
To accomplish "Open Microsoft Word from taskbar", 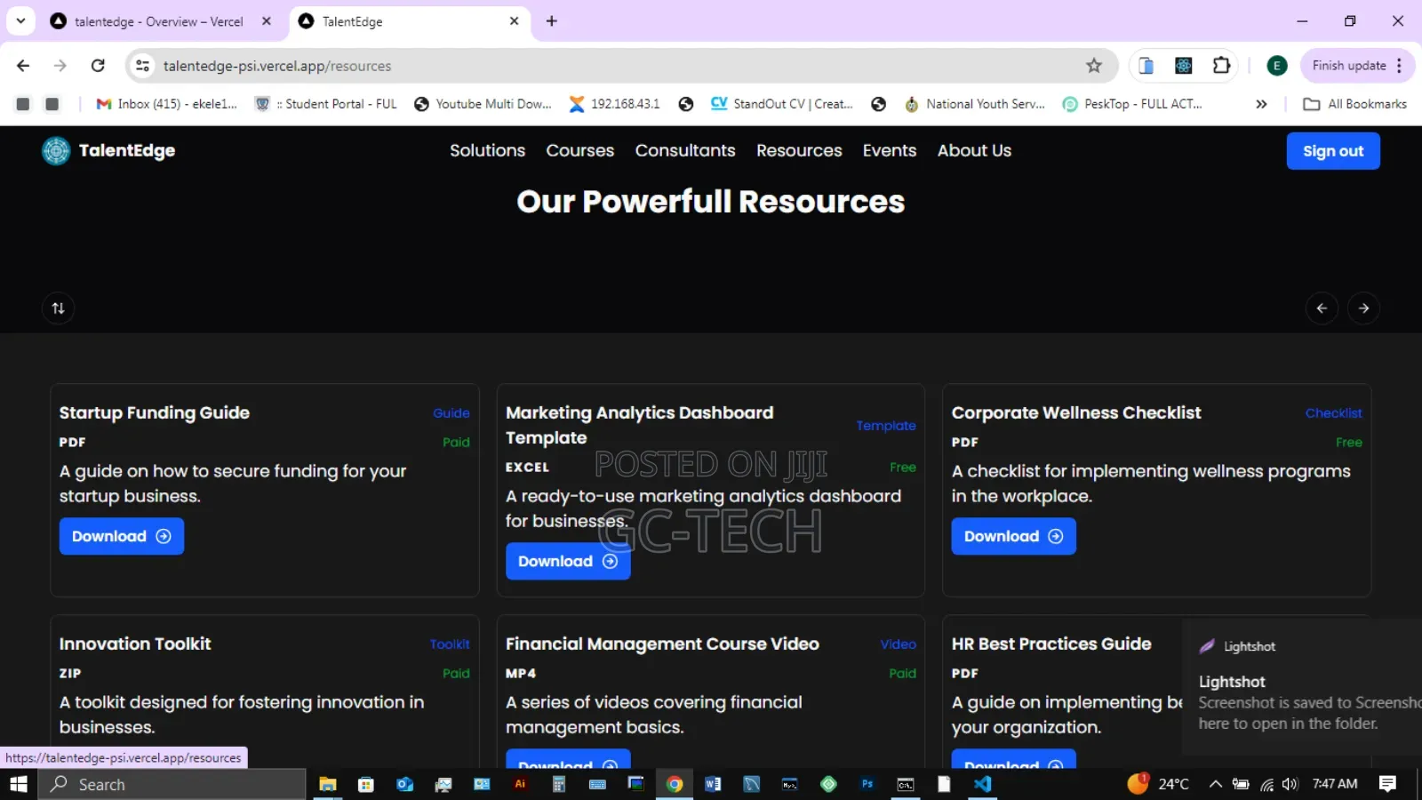I will 713,784.
